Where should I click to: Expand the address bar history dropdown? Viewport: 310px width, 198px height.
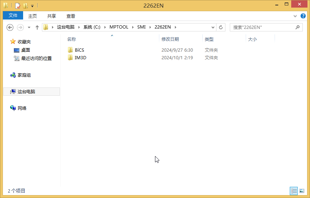coord(213,27)
